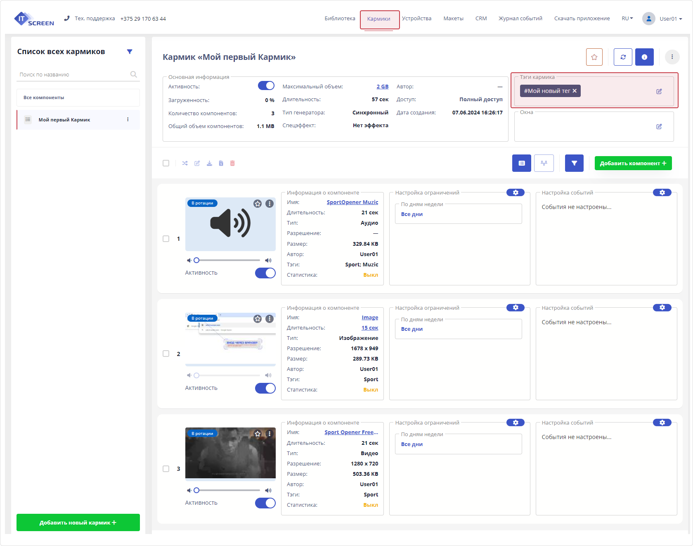Select checkbox for component number 2
The image size is (693, 546).
(x=166, y=354)
